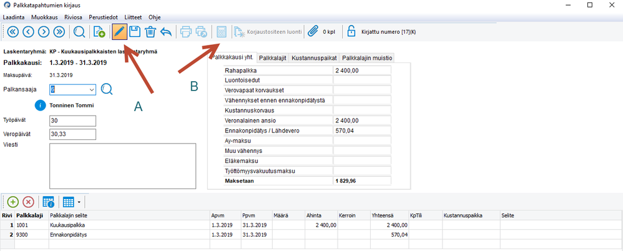
Task: Go to the previous record arrow
Action: pos(28,32)
